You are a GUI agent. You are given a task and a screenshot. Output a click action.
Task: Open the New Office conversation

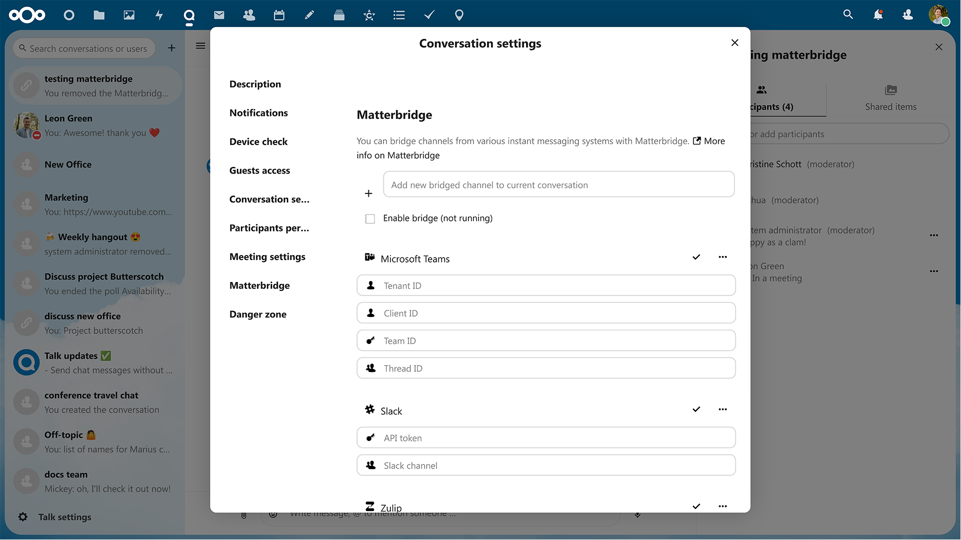point(95,164)
